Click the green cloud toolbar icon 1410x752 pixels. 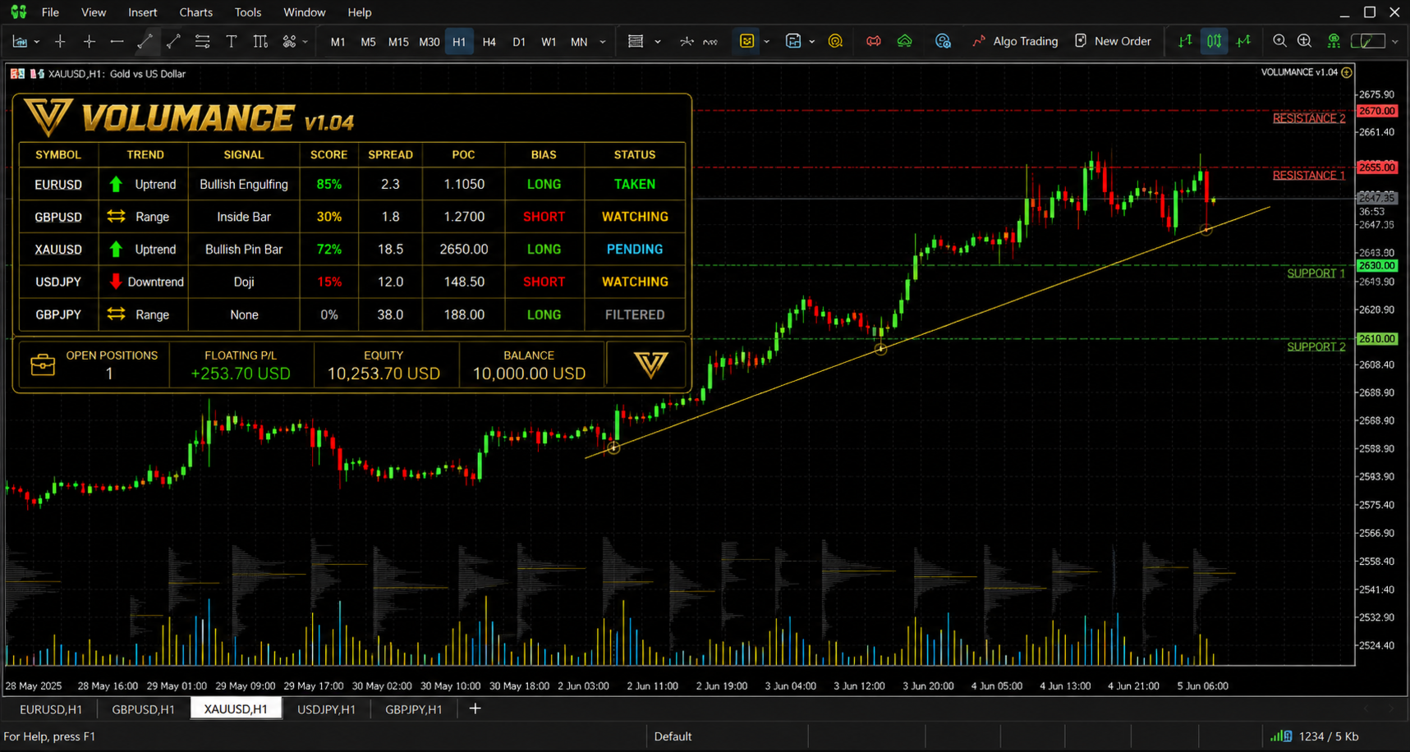point(904,41)
